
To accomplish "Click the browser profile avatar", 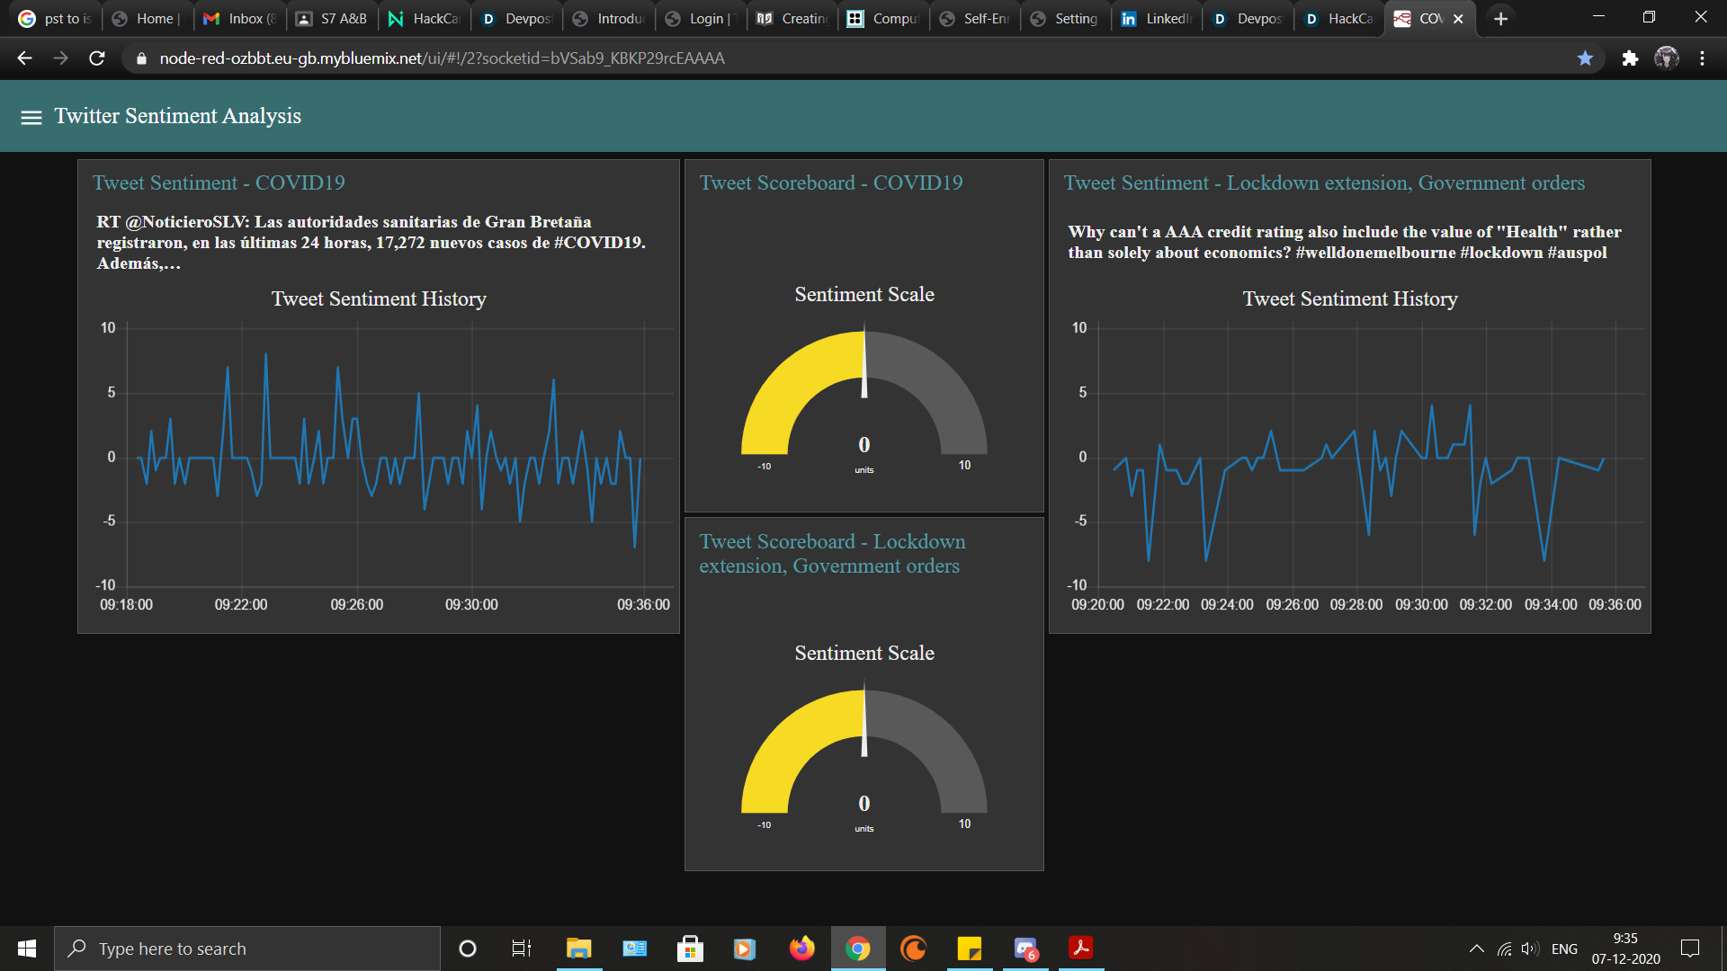I will [1666, 58].
